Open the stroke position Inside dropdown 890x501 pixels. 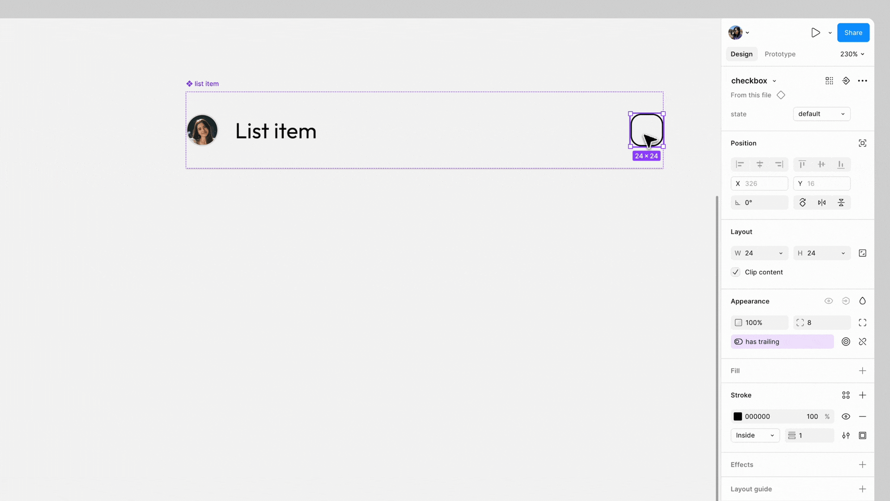coord(755,436)
